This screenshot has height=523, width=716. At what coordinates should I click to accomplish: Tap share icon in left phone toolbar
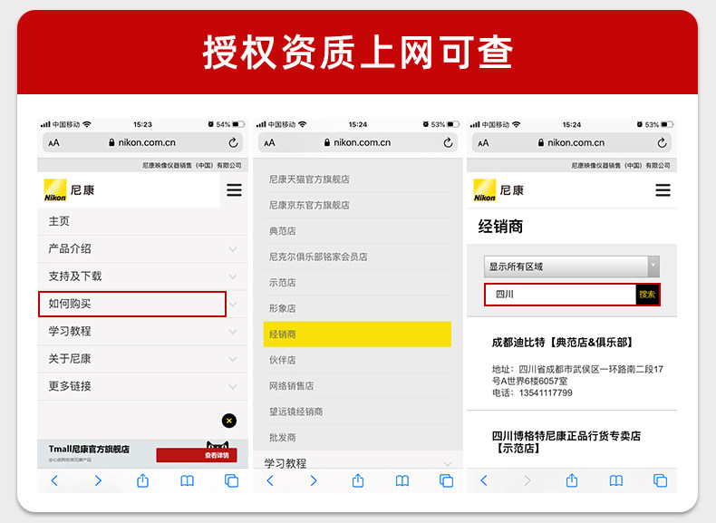[142, 480]
